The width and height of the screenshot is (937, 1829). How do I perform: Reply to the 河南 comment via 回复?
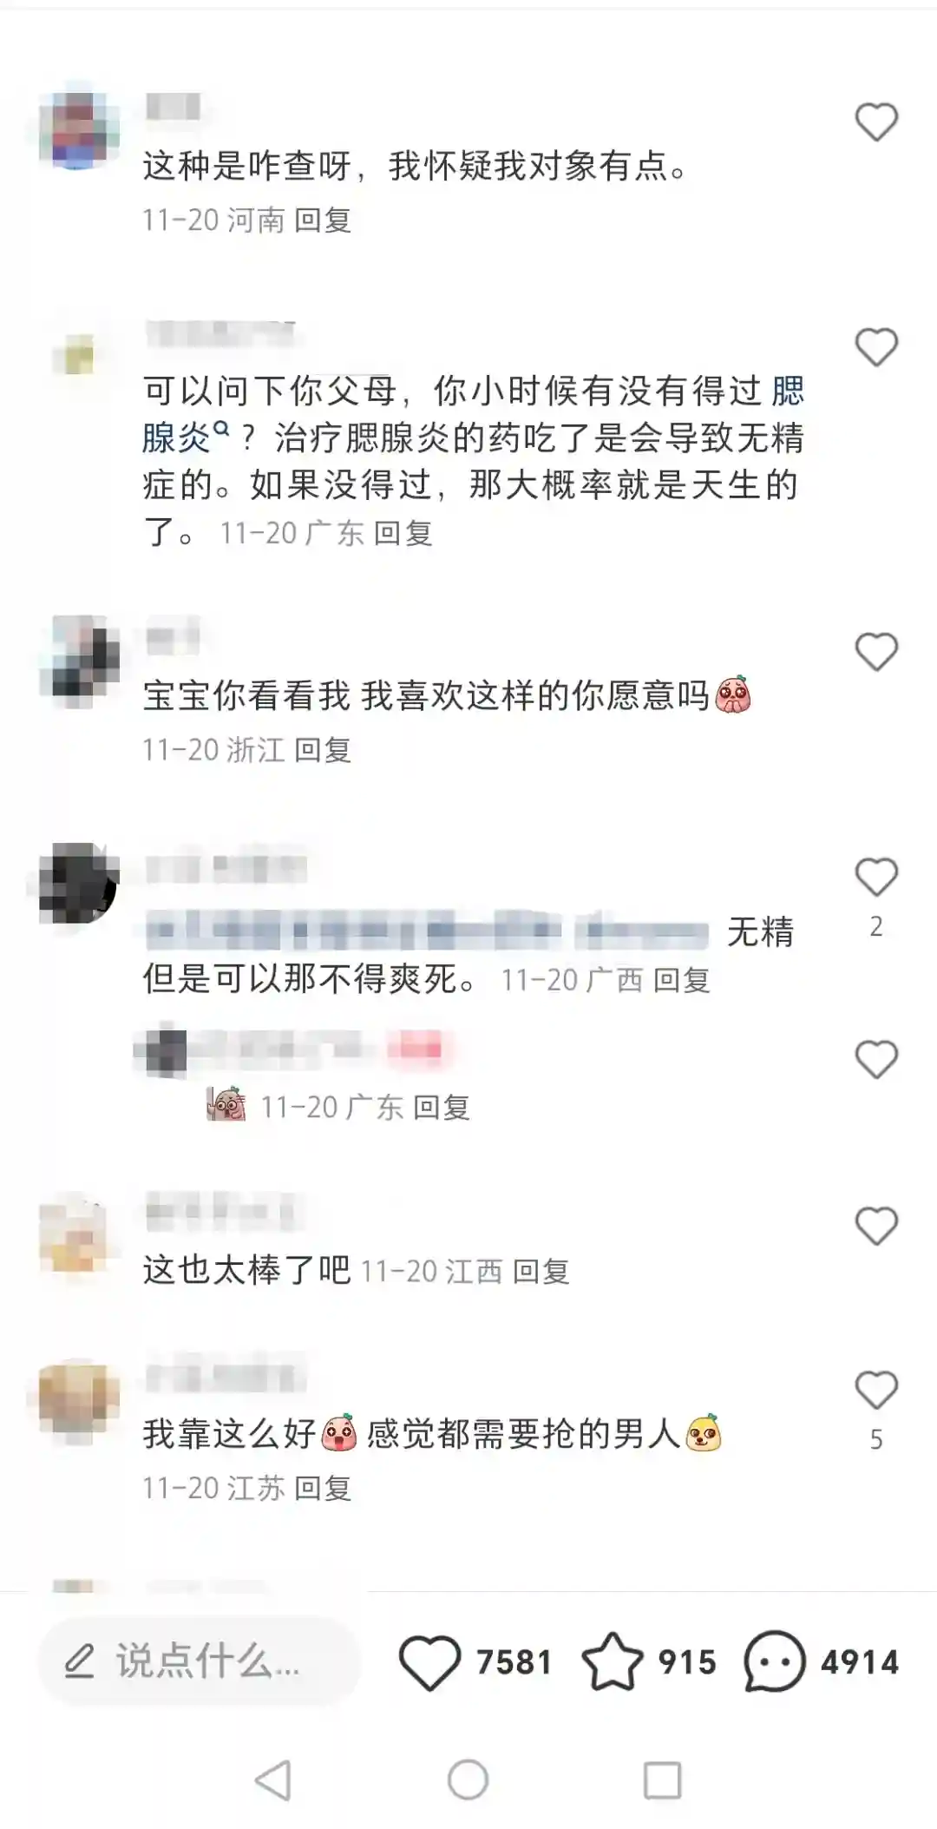[x=323, y=220]
